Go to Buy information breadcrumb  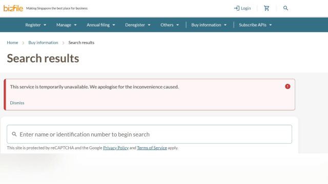pos(43,42)
